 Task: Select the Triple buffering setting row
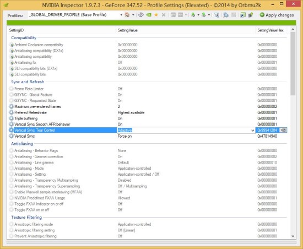(148, 118)
